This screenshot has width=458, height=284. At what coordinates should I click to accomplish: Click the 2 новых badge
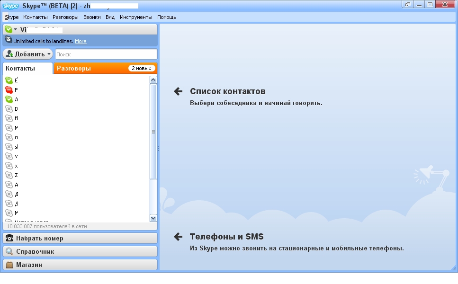point(142,68)
